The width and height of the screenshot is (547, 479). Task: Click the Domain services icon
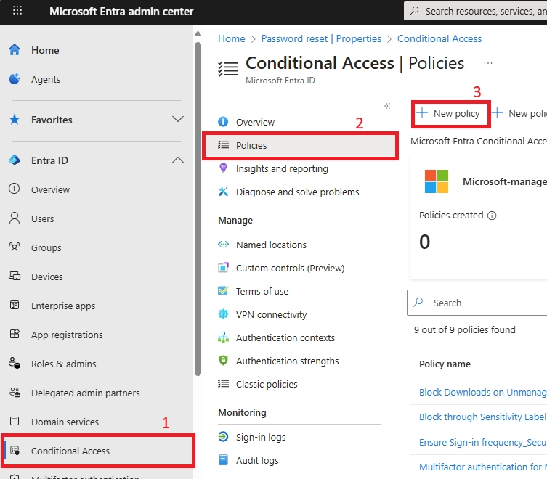[x=15, y=421]
